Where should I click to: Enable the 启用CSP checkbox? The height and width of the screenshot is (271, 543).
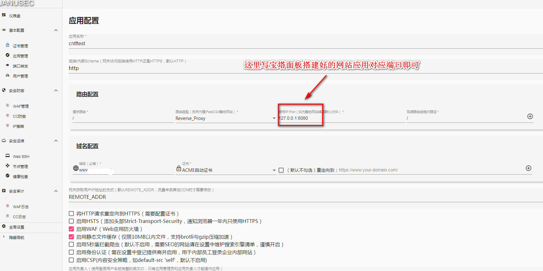[71, 260]
